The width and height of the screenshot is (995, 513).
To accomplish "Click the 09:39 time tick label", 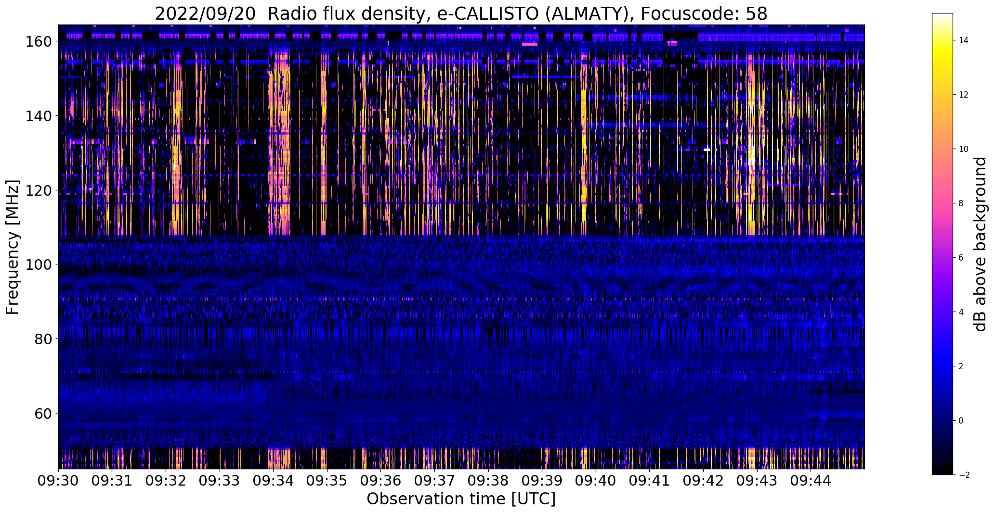I will [x=542, y=481].
